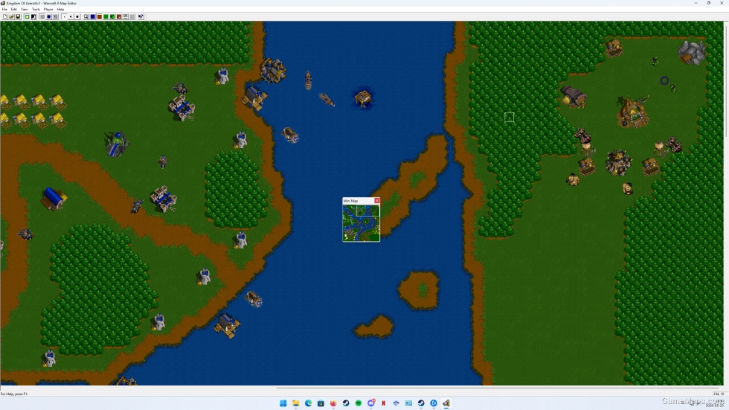Click the status bar help text
This screenshot has width=729, height=410.
tap(14, 394)
